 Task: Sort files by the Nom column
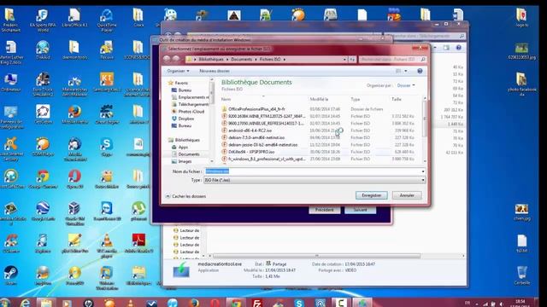226,99
